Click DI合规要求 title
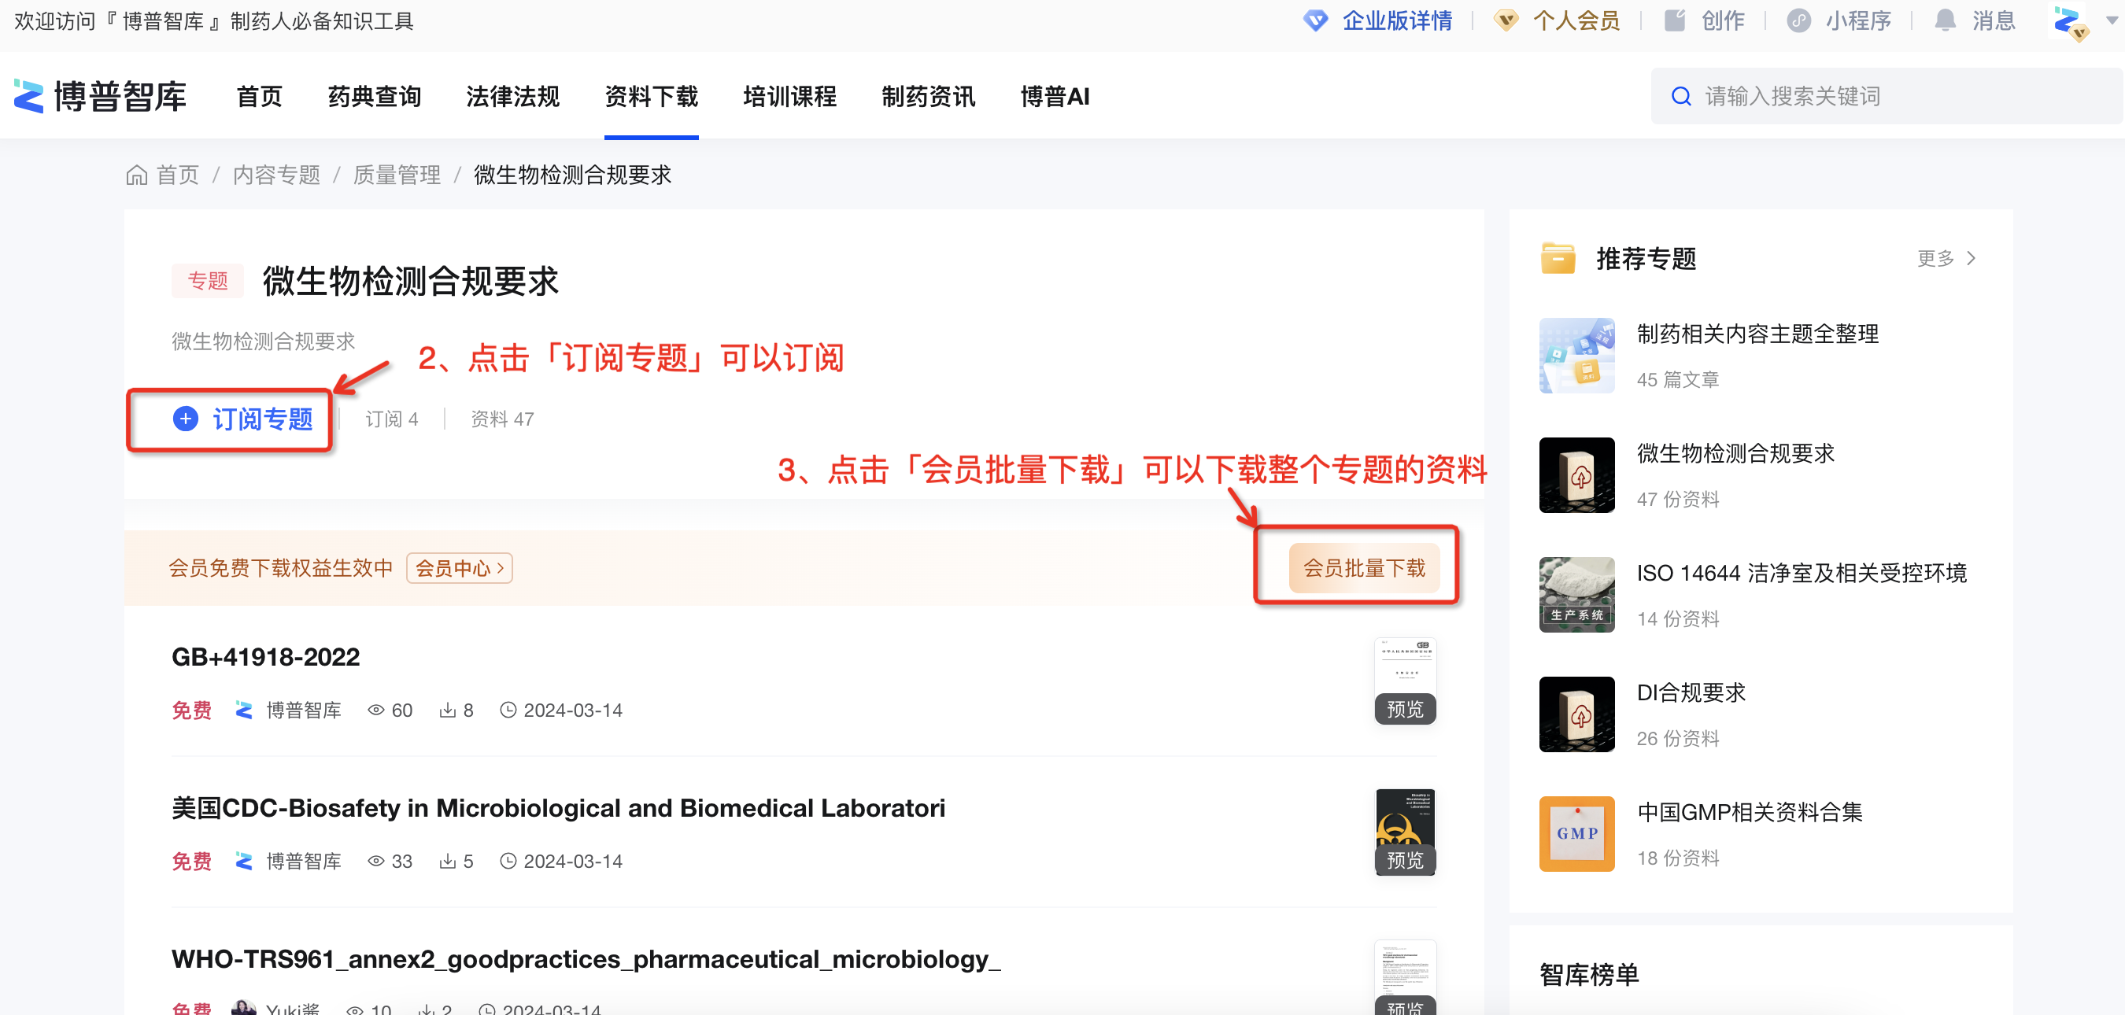This screenshot has height=1015, width=2125. click(1691, 692)
